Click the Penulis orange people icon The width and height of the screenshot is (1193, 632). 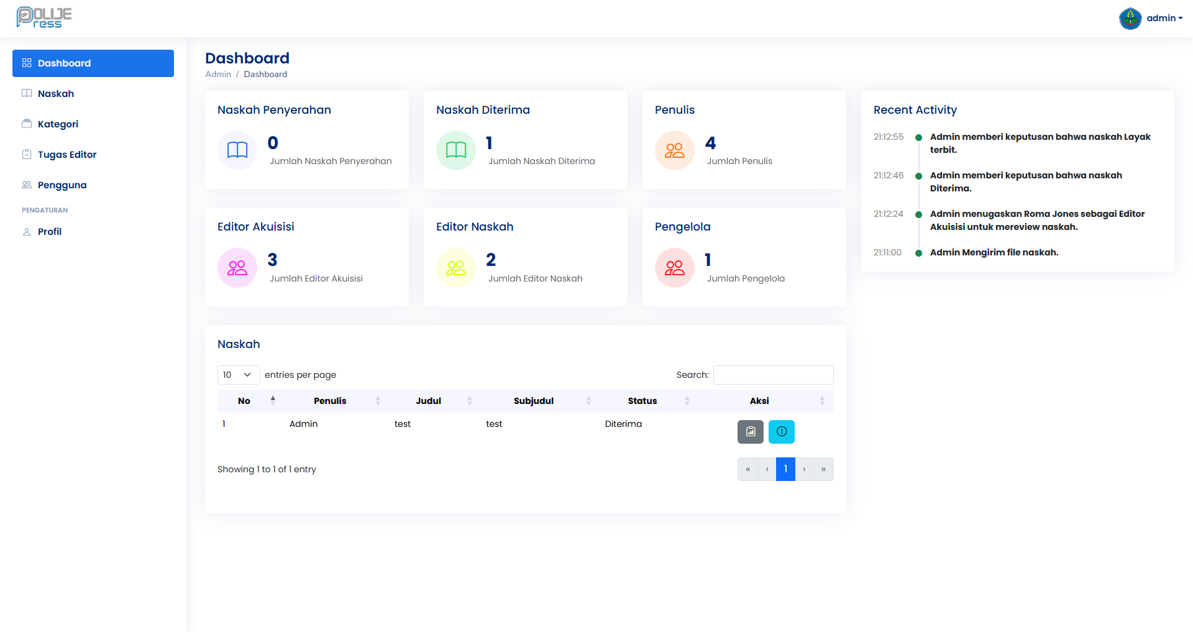pyautogui.click(x=675, y=150)
